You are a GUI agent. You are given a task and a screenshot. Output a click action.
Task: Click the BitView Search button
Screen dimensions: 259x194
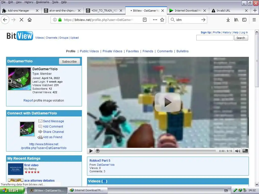tap(241, 38)
